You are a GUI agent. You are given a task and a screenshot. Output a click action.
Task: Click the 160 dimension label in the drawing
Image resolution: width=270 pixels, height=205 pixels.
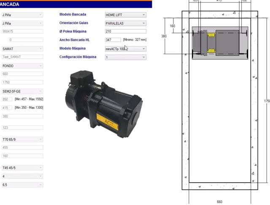173,26
